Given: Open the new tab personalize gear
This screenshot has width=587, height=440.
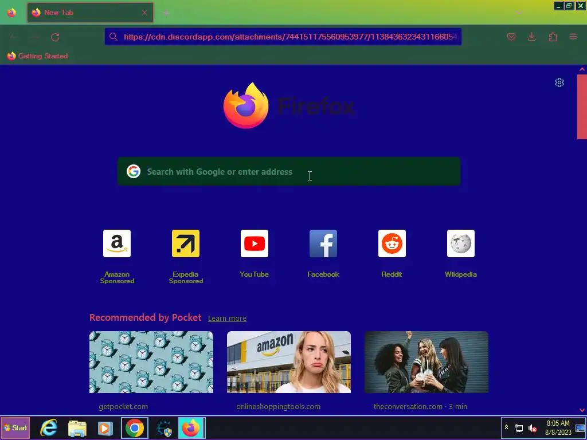Looking at the screenshot, I should (559, 82).
